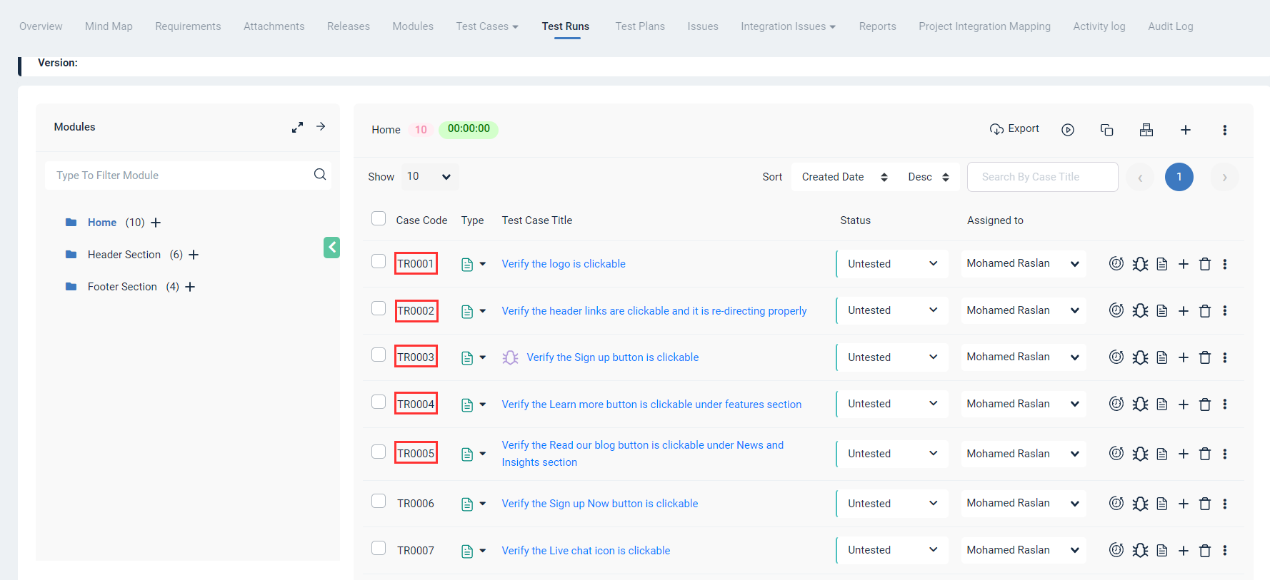Click the print icon in Home toolbar
Screen dimensions: 1270x580
1146,130
